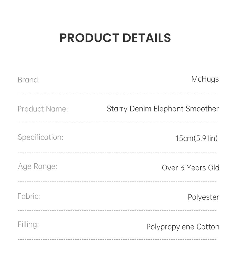The image size is (234, 255).
Task: Click the Fabric label
Action: [x=29, y=196]
